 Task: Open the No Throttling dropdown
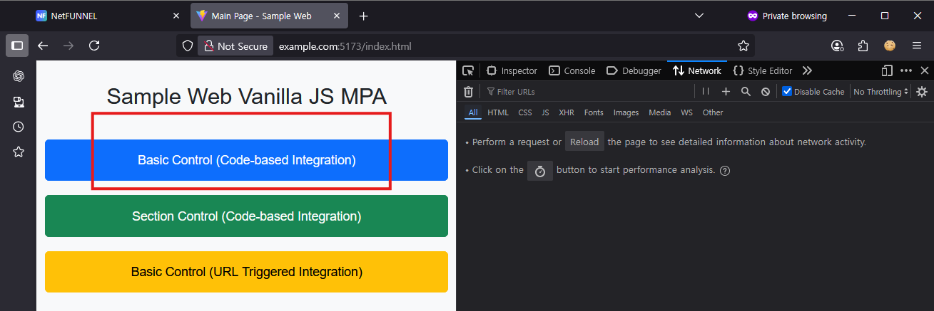[x=881, y=91]
